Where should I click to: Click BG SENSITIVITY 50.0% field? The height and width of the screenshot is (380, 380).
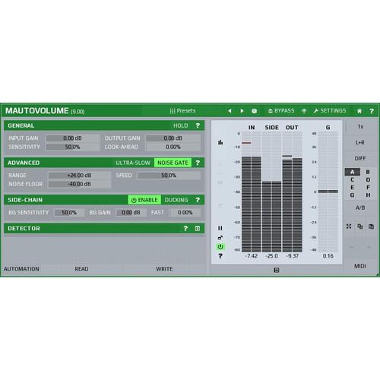(x=69, y=213)
